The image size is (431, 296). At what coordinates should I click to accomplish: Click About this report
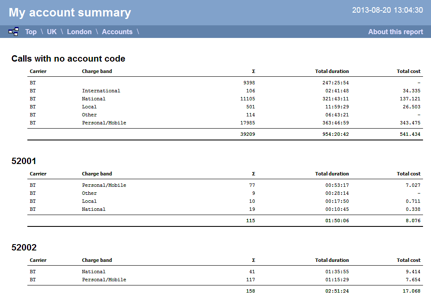[395, 32]
